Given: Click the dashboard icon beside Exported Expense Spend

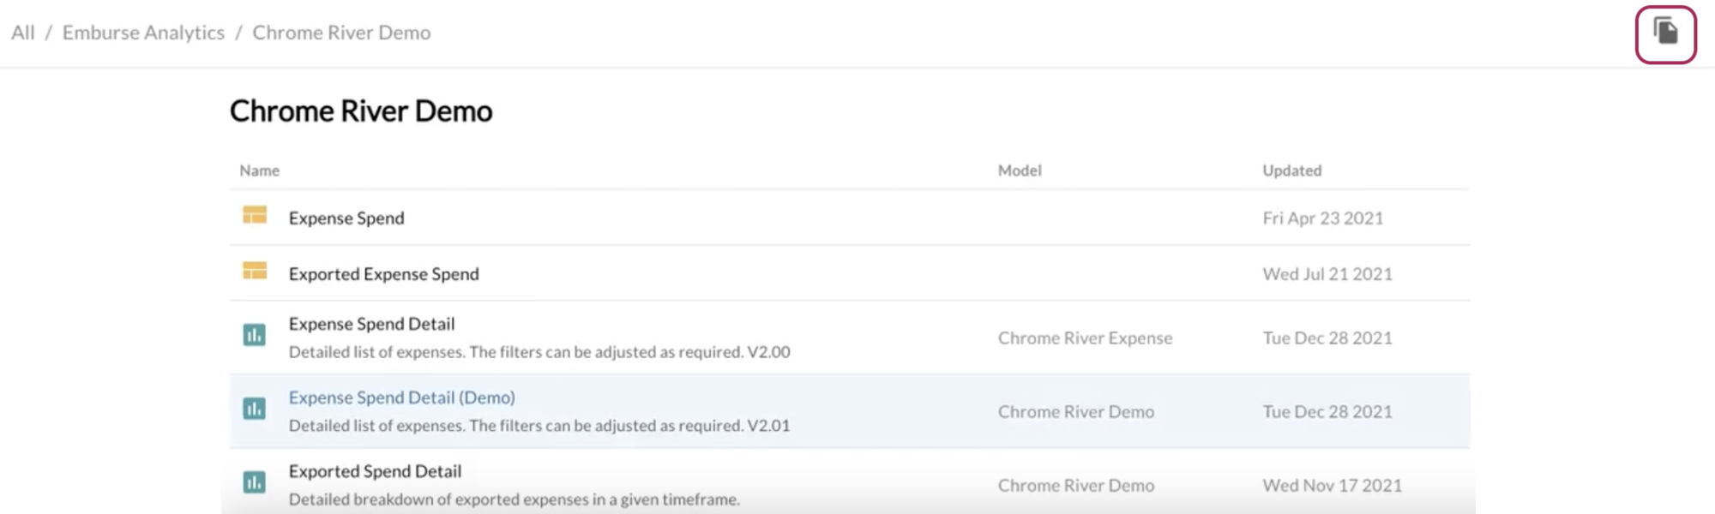Looking at the screenshot, I should tap(254, 272).
